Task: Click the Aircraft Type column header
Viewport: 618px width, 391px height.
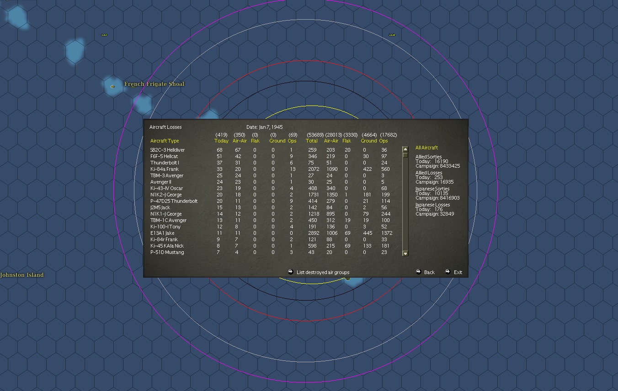Action: pyautogui.click(x=165, y=141)
